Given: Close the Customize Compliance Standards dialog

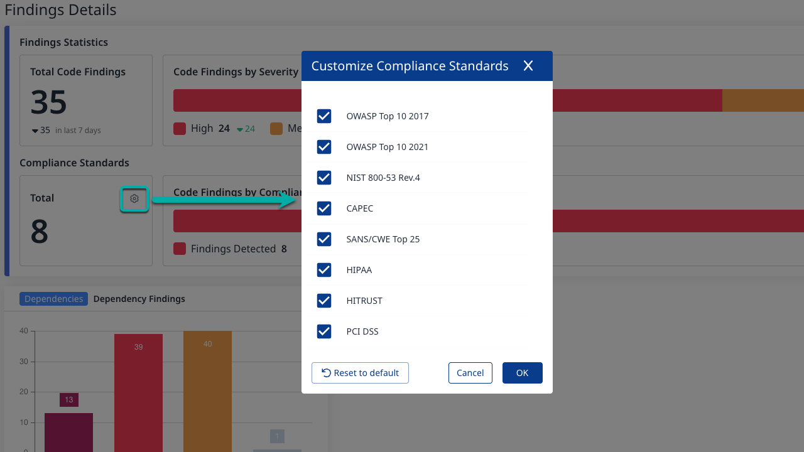Looking at the screenshot, I should click(528, 66).
